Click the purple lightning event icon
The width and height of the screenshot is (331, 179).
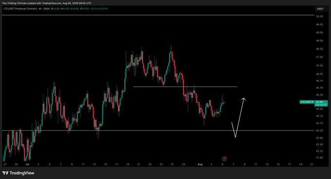coord(224,159)
